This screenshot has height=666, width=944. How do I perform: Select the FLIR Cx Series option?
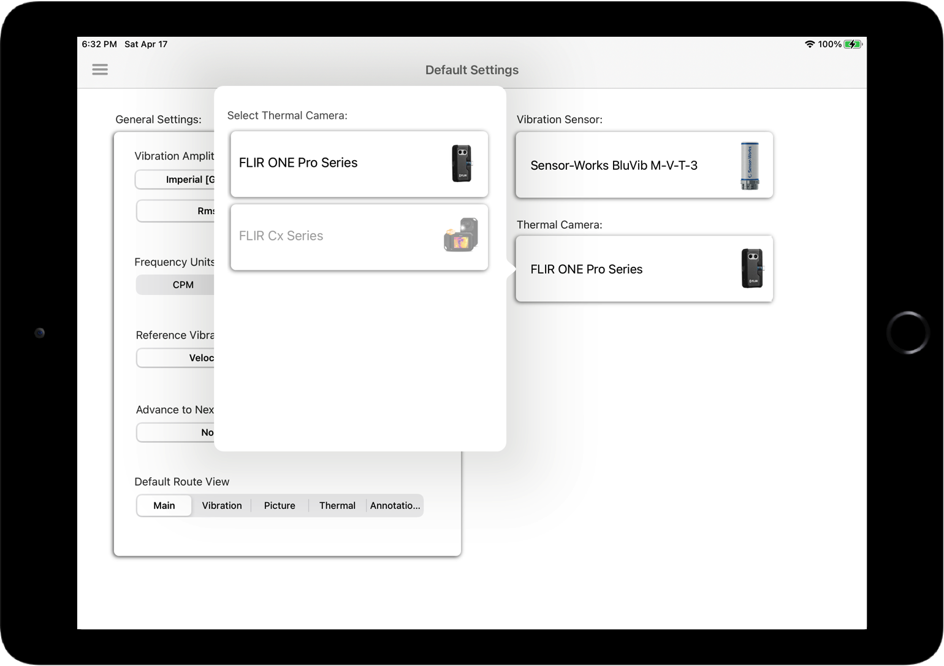click(359, 237)
